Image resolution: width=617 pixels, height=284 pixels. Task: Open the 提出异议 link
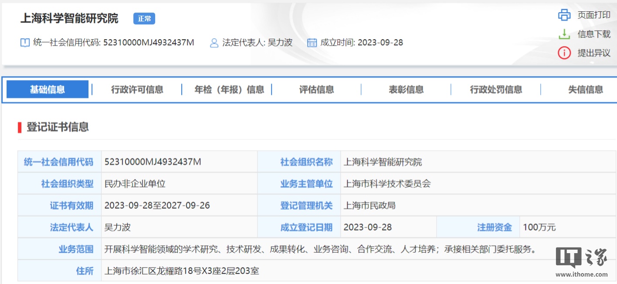tap(594, 53)
